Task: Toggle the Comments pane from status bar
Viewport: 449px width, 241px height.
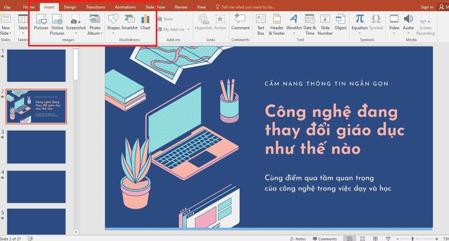Action: click(325, 239)
